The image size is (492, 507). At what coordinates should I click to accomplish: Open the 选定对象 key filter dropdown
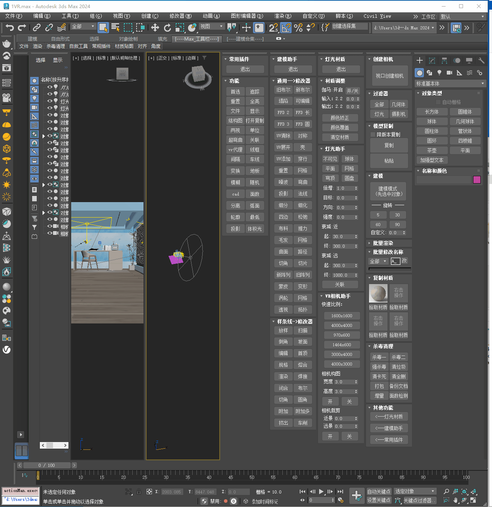point(415,491)
